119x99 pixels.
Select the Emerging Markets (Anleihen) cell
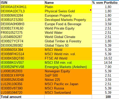pos(68,67)
